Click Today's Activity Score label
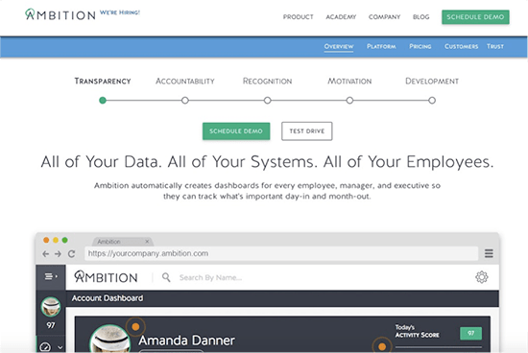The image size is (528, 353). [417, 331]
